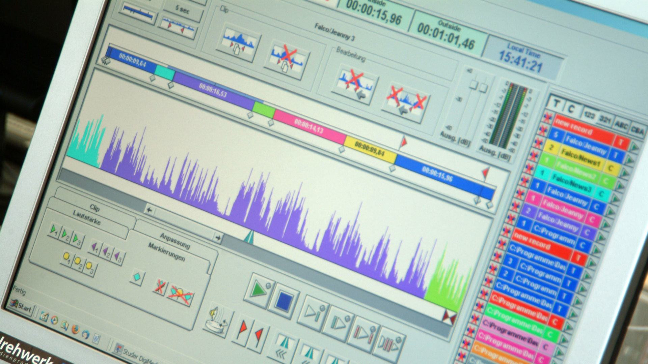
Task: Click yellow circle preset 3 button
Action: tap(90, 268)
